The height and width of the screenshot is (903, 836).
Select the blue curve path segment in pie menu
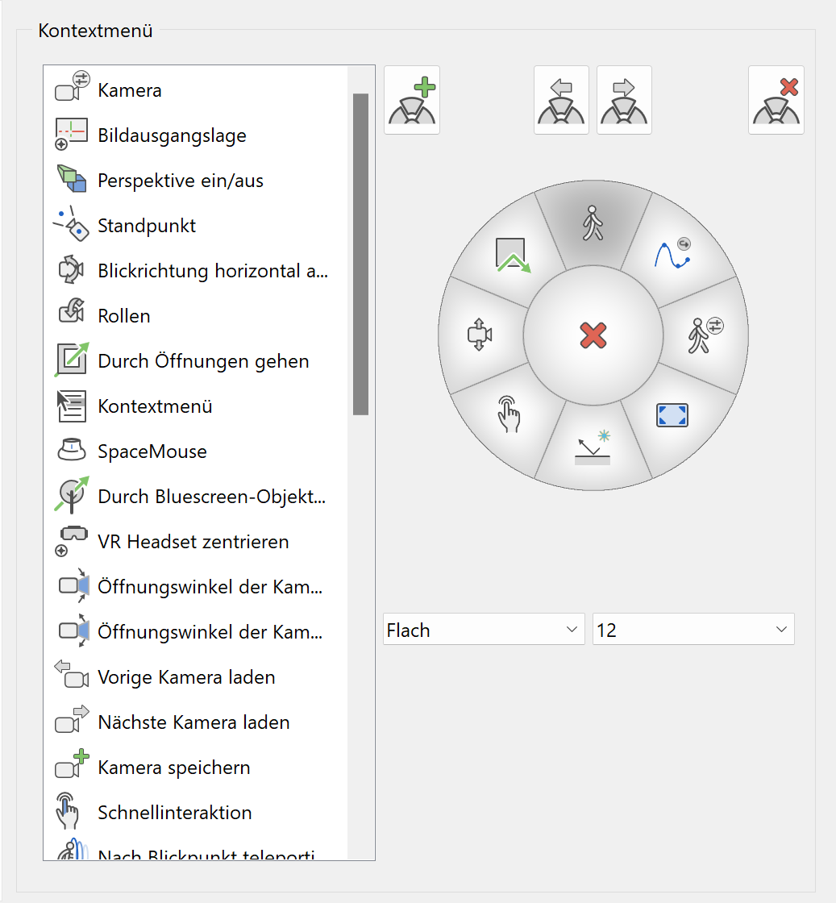click(672, 254)
